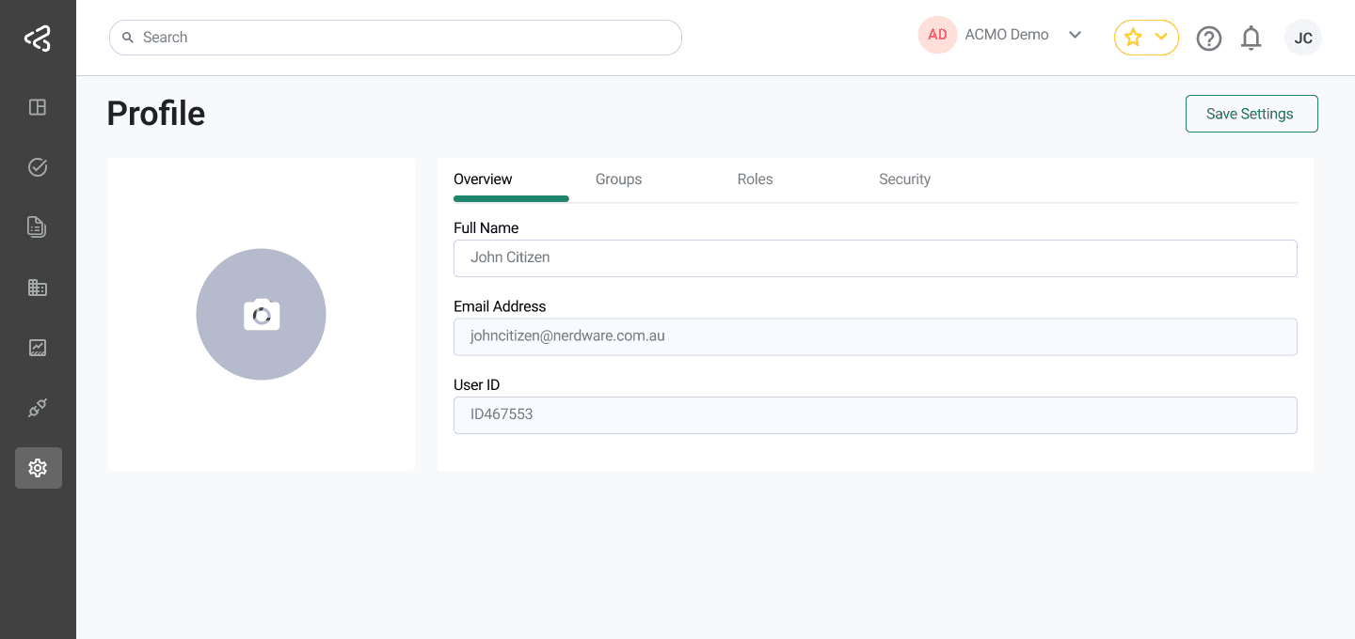Check notifications using the bell icon
This screenshot has width=1355, height=639.
tap(1251, 38)
